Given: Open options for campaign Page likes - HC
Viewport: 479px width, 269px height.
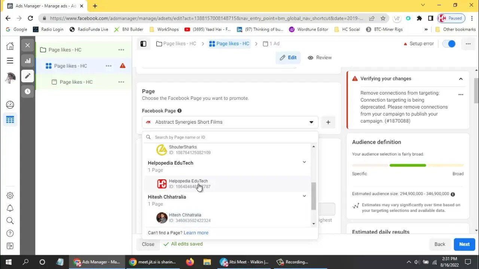Looking at the screenshot, I should (x=121, y=50).
